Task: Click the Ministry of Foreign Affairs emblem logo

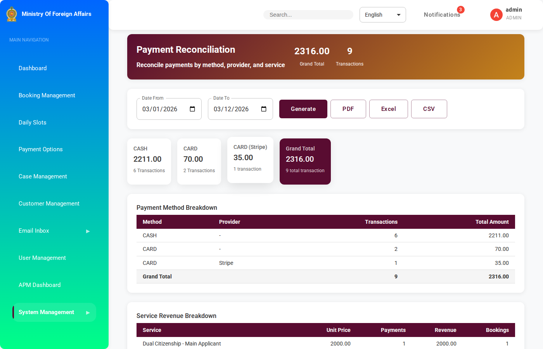Action: 12,14
